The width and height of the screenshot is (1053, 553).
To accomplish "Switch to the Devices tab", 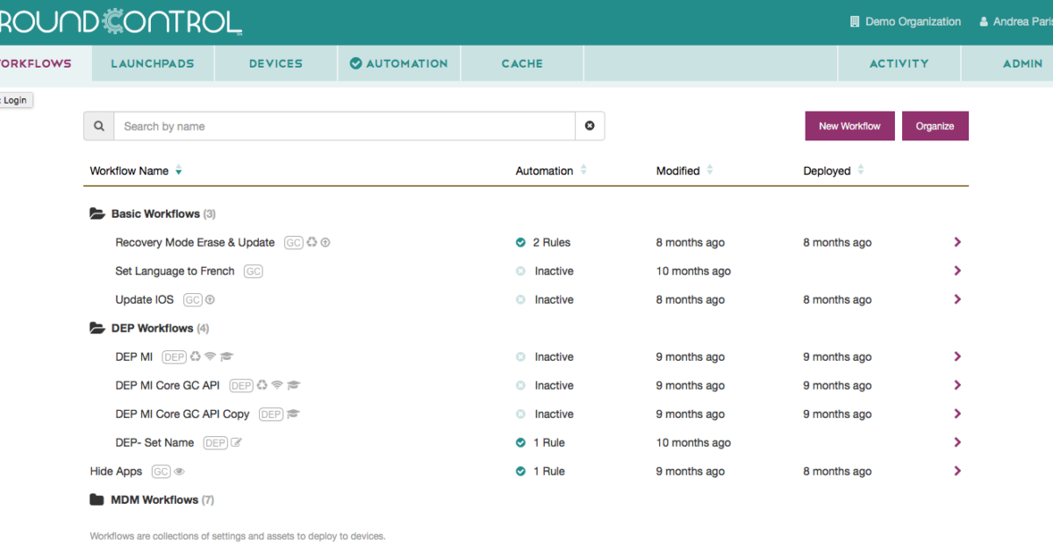I will pyautogui.click(x=276, y=63).
